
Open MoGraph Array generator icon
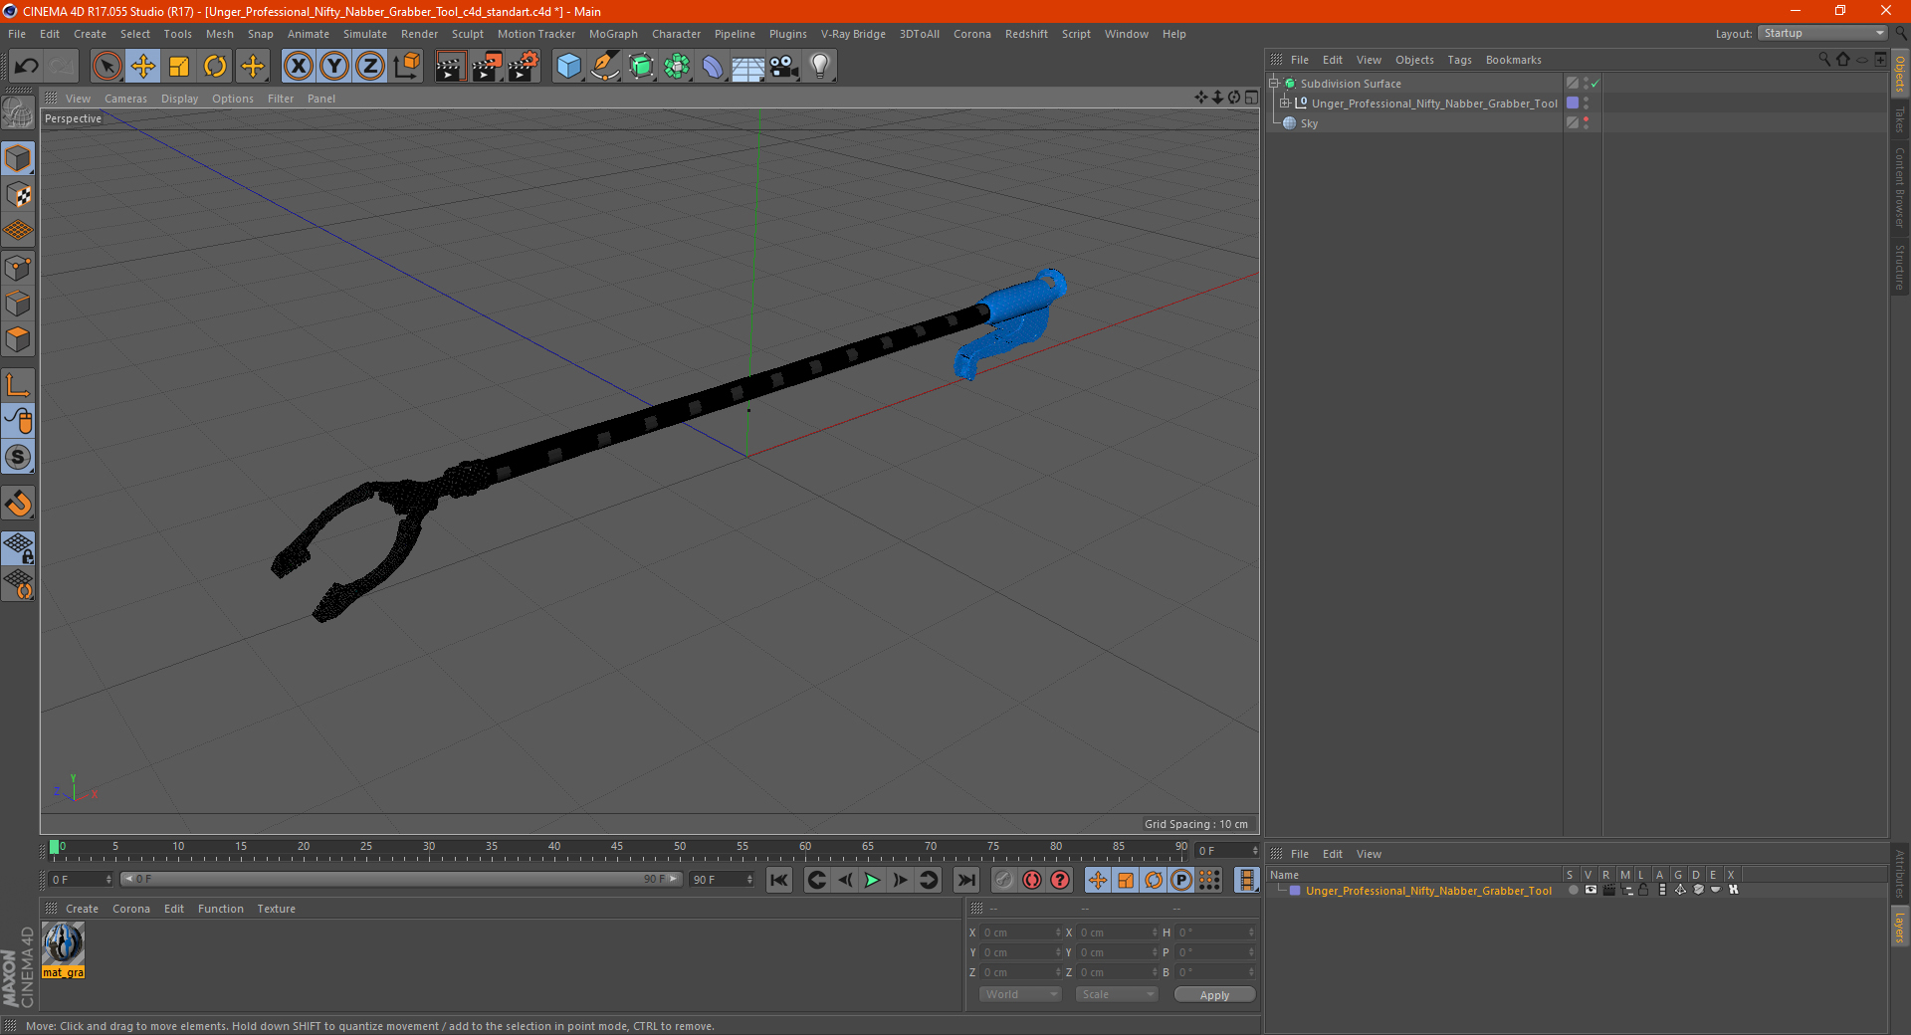[x=677, y=67]
